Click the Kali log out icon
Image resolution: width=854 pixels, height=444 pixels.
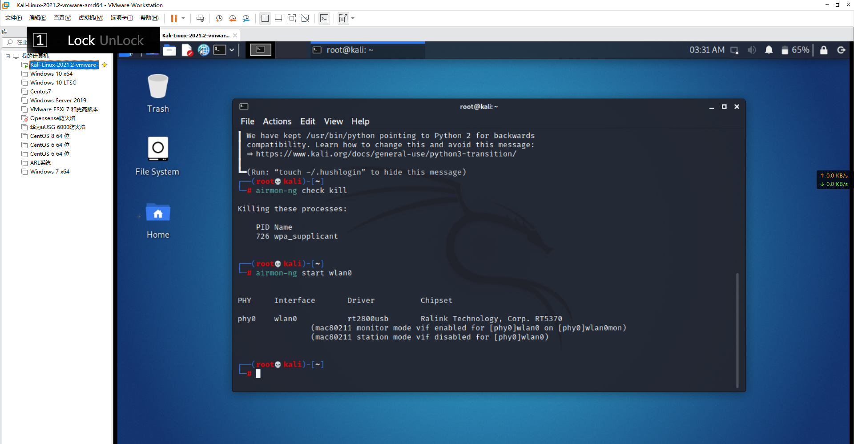point(841,50)
